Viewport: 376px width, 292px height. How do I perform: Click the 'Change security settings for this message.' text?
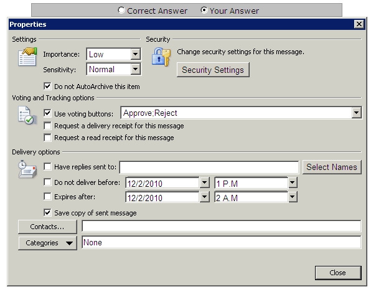[240, 52]
